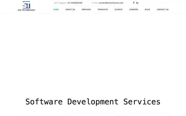Go to Contact Us page

coord(163,10)
